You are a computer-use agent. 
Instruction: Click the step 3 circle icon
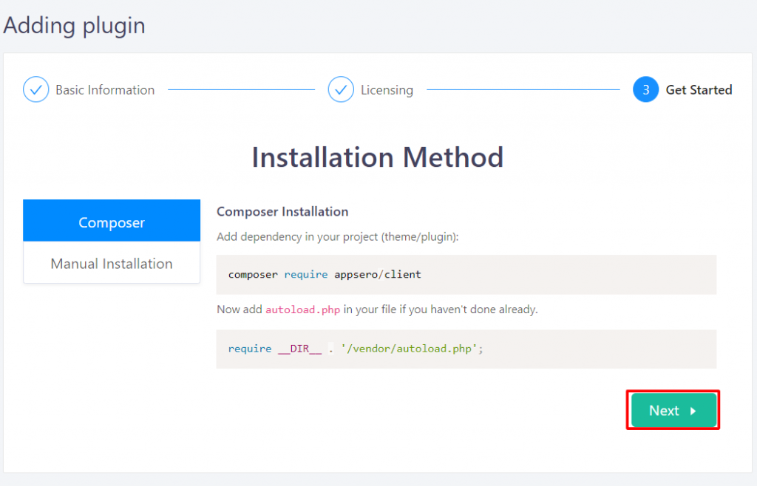coord(645,89)
